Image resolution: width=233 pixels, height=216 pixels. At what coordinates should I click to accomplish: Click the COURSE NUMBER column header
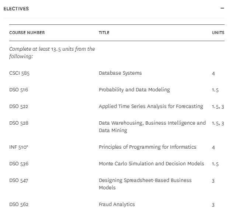tap(27, 33)
